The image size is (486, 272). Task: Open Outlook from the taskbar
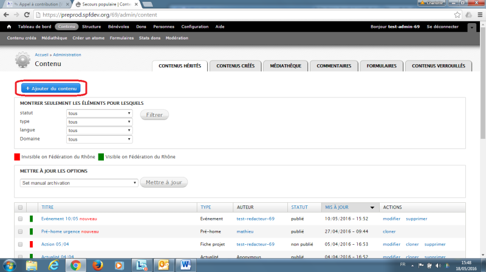click(163, 265)
